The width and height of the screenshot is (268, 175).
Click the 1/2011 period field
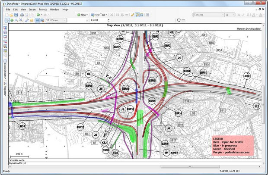[x=99, y=20]
